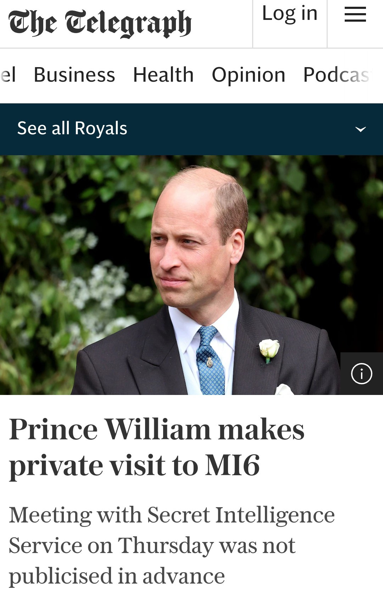Click the Prince William MI6 headline
Screen dimensions: 383x607
(157, 448)
